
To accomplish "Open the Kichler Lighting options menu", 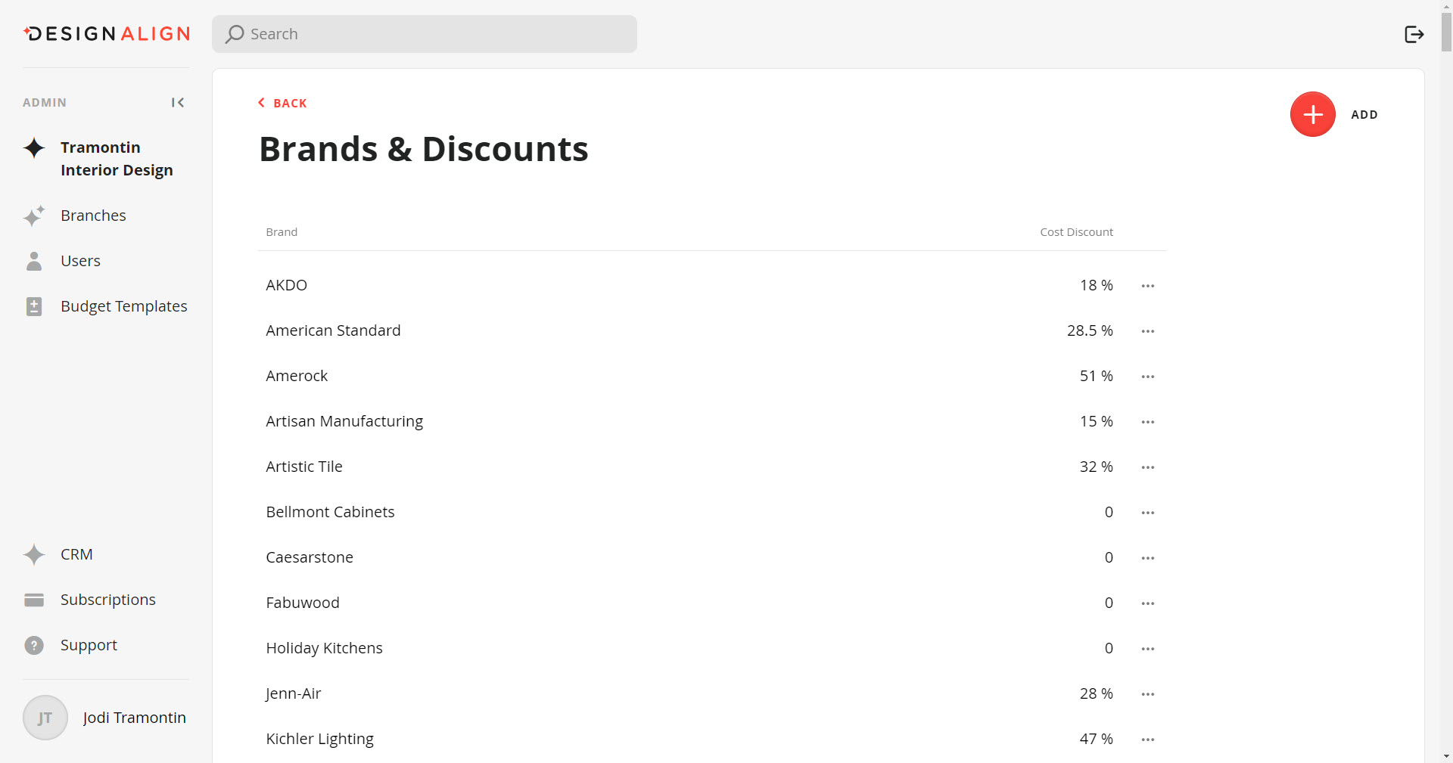I will [x=1147, y=740].
